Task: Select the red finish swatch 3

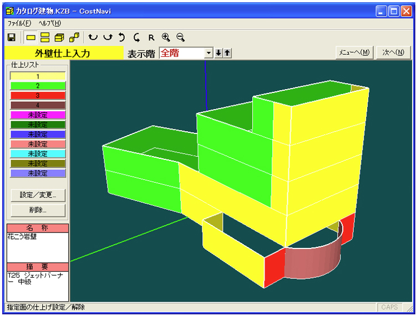Action: coord(38,95)
